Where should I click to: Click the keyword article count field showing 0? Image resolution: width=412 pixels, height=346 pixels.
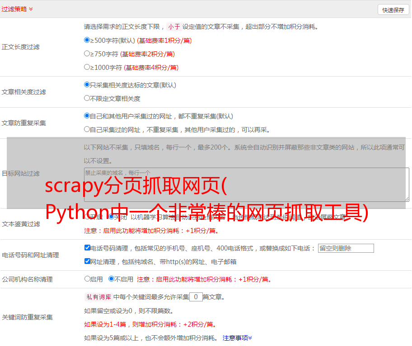coord(196,297)
